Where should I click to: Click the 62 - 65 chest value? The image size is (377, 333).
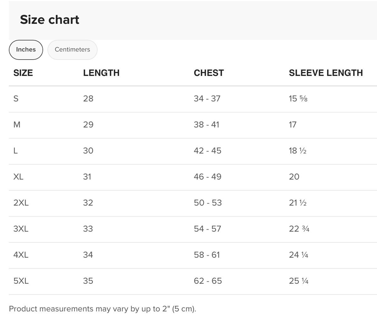[208, 281]
